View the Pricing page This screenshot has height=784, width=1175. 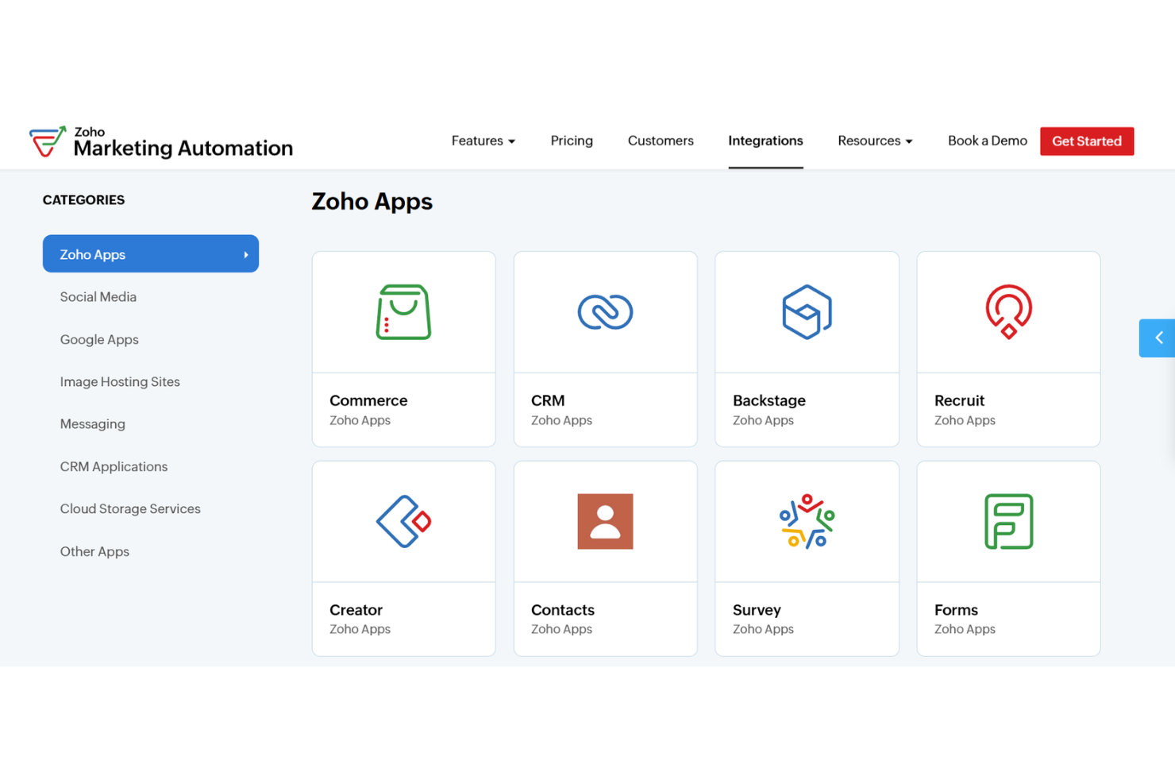[572, 141]
